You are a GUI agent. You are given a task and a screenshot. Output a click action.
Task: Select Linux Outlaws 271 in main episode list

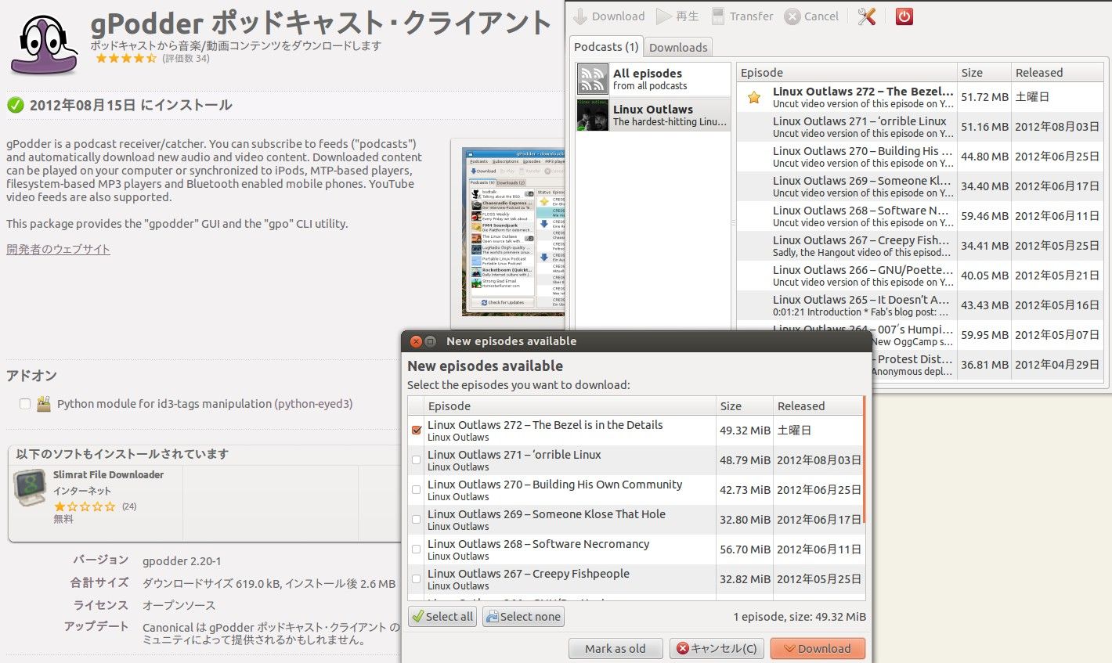click(x=920, y=127)
